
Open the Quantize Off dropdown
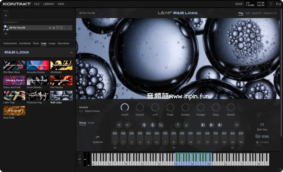click(x=97, y=137)
